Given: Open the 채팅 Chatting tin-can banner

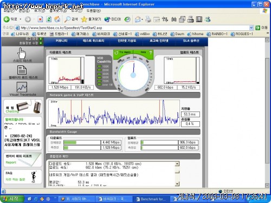Looking at the screenshot, I should [x=23, y=107].
